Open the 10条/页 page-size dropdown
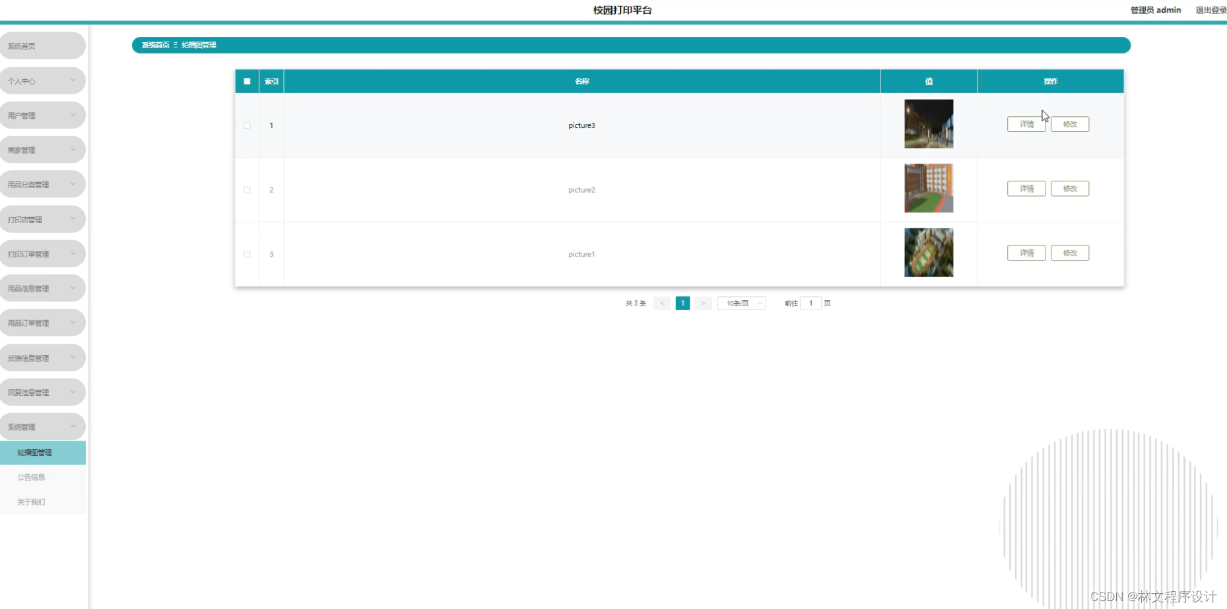Viewport: 1227px width, 609px height. click(741, 304)
